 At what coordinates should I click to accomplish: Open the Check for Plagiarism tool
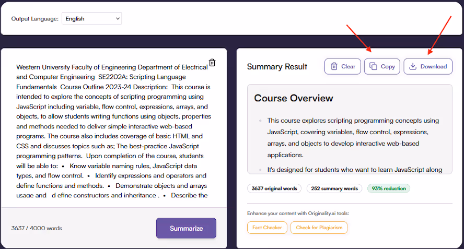click(319, 228)
